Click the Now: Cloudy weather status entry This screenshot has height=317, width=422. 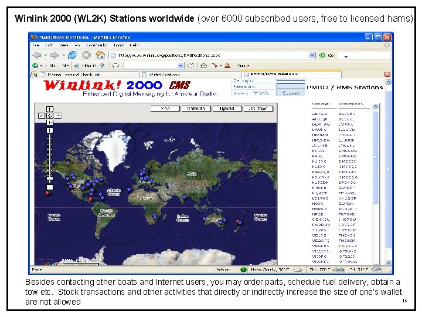click(x=277, y=269)
